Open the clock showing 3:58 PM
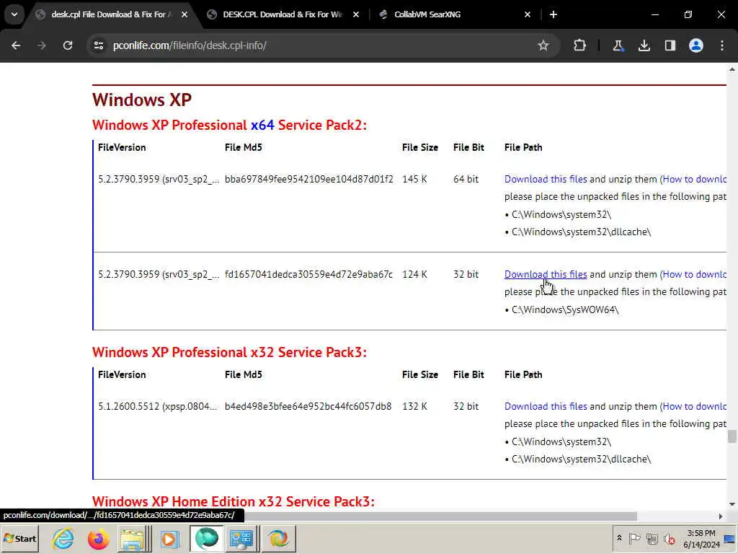The image size is (738, 554). [x=701, y=538]
